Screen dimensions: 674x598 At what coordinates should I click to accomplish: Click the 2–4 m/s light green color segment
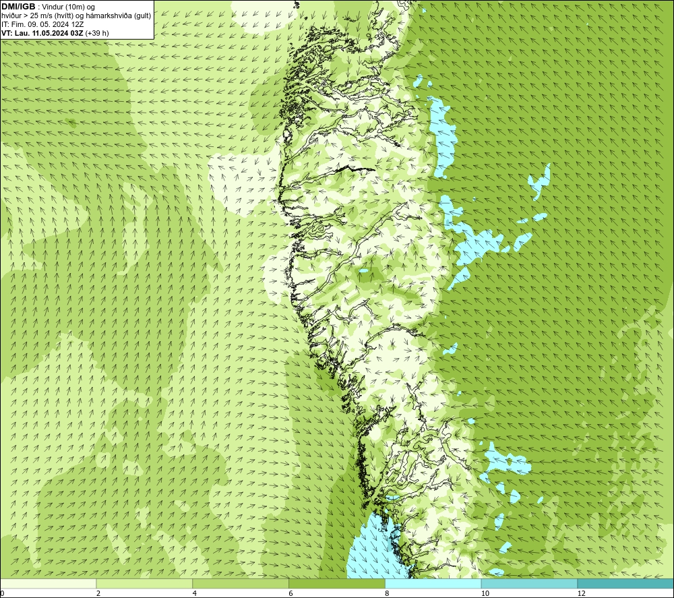(x=144, y=583)
